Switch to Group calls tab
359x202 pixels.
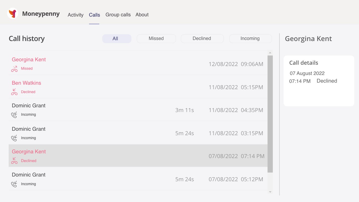pyautogui.click(x=118, y=15)
